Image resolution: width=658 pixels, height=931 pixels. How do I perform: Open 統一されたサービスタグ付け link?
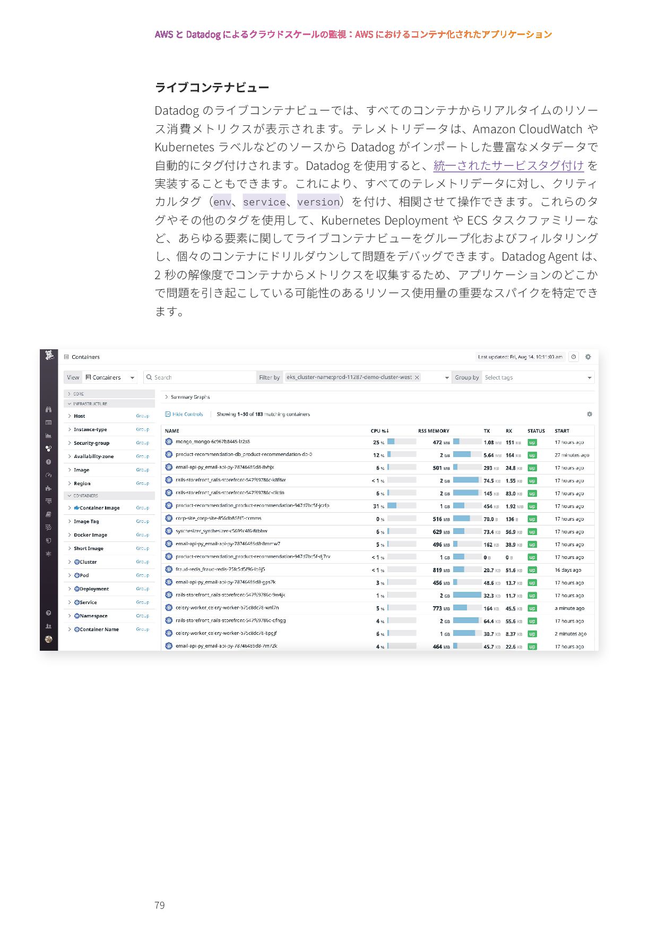pos(508,166)
